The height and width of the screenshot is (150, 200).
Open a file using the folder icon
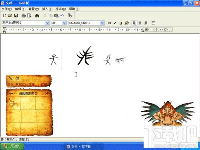click(x=10, y=16)
